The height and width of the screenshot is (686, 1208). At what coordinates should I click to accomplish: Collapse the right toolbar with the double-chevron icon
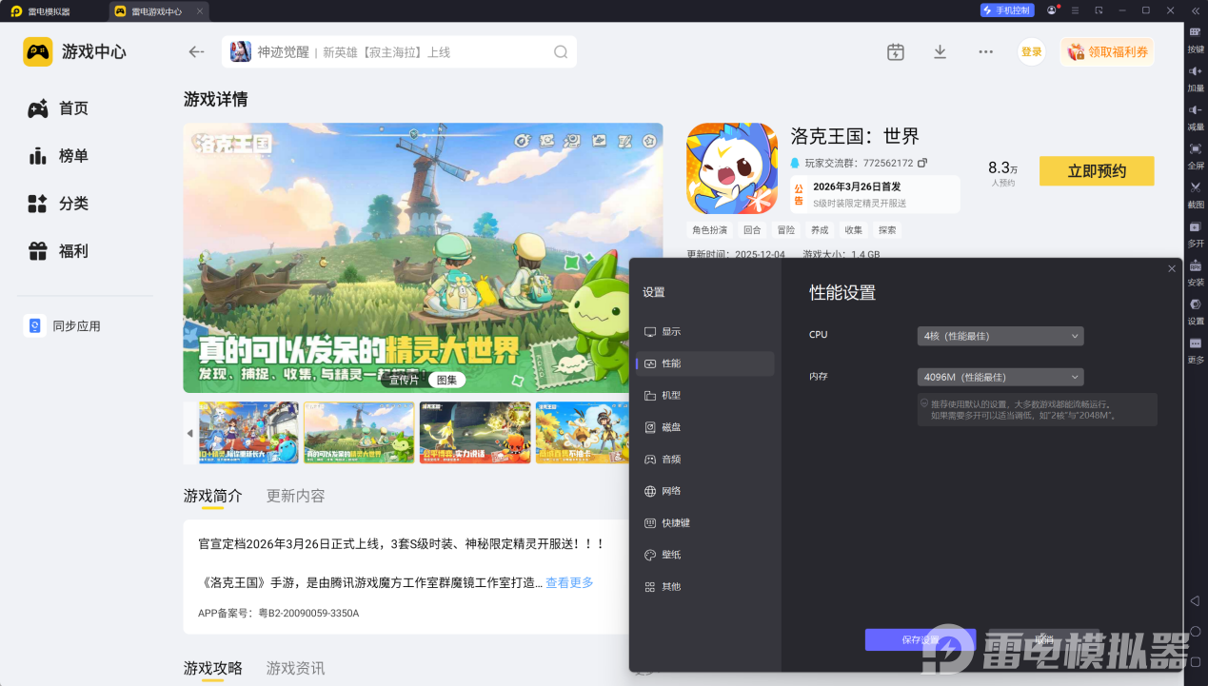[x=1196, y=10]
